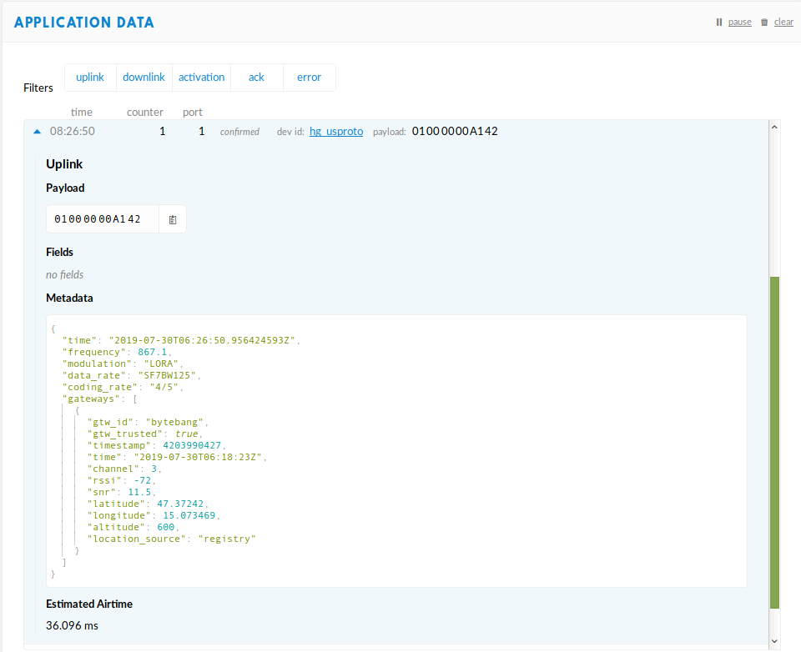Toggle the downlink filter
The image size is (801, 652).
pos(144,77)
